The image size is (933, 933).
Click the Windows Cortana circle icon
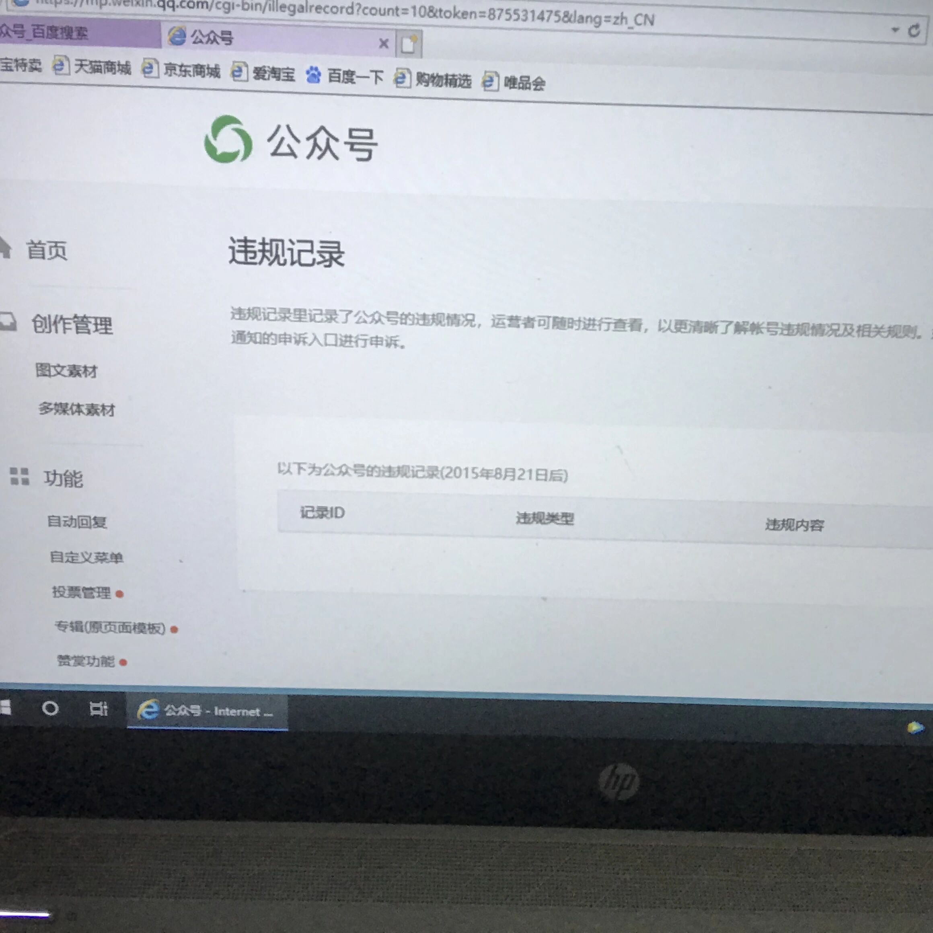click(50, 709)
